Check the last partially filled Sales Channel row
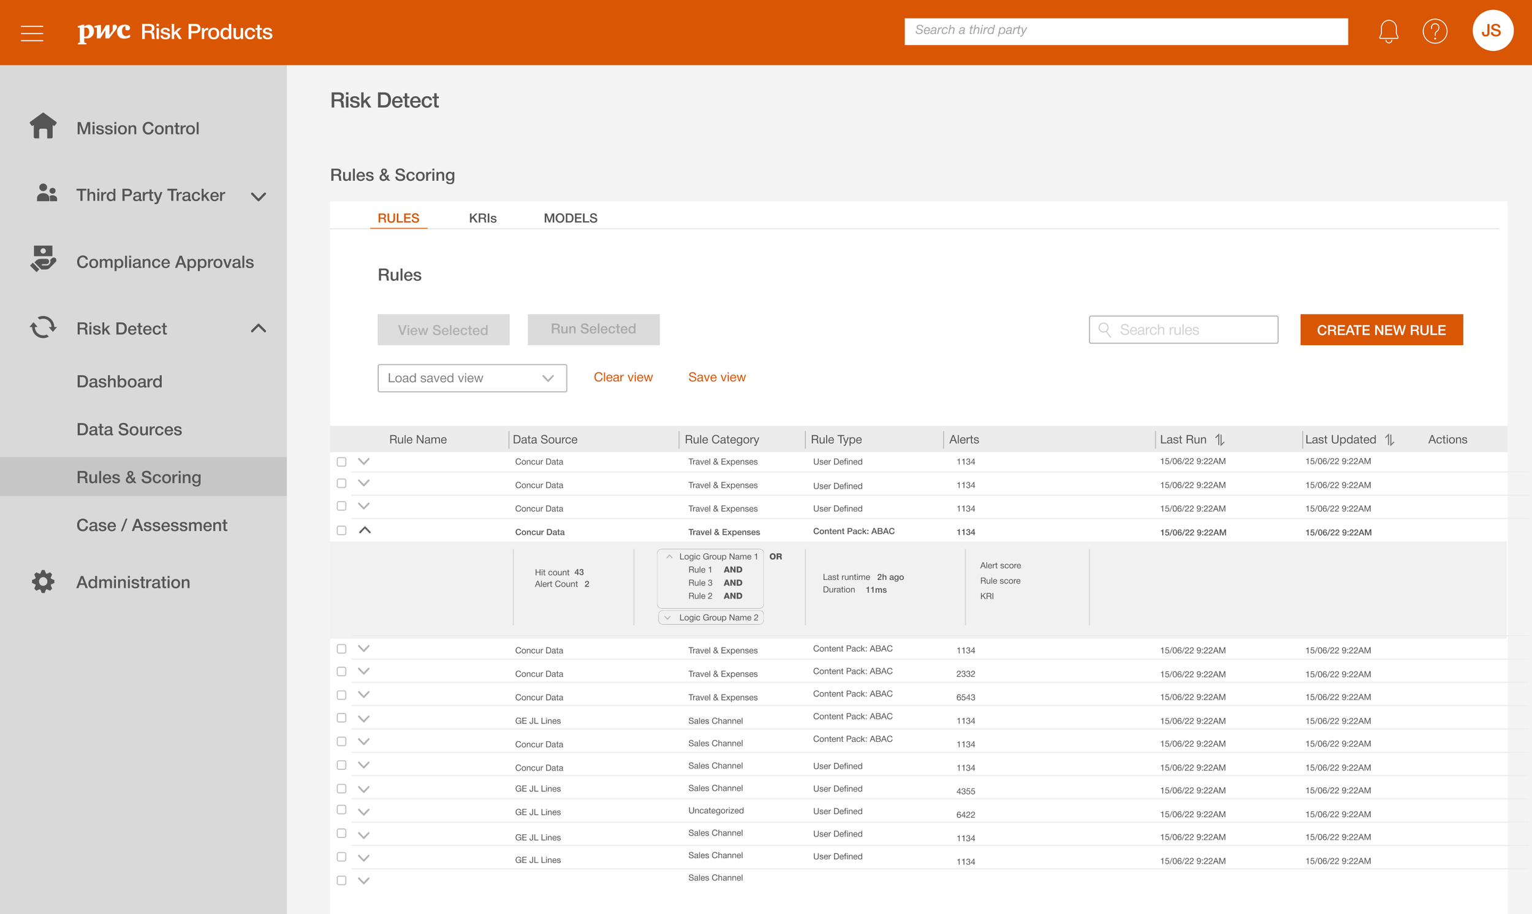The width and height of the screenshot is (1532, 914). pos(341,880)
